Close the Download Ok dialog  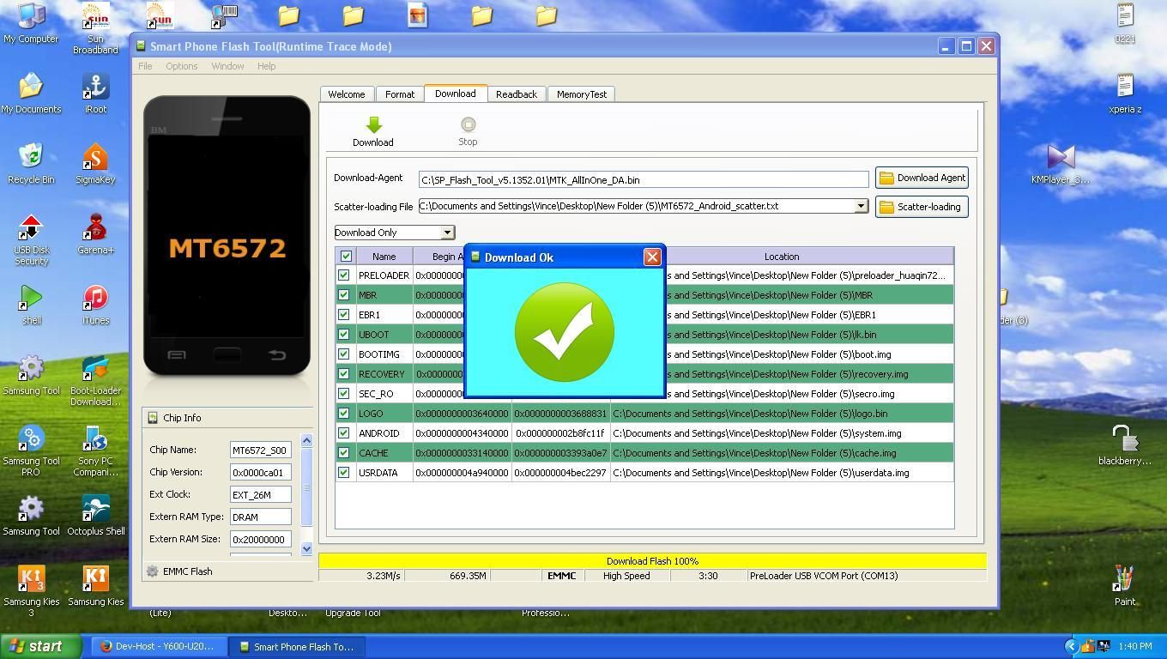pos(652,257)
